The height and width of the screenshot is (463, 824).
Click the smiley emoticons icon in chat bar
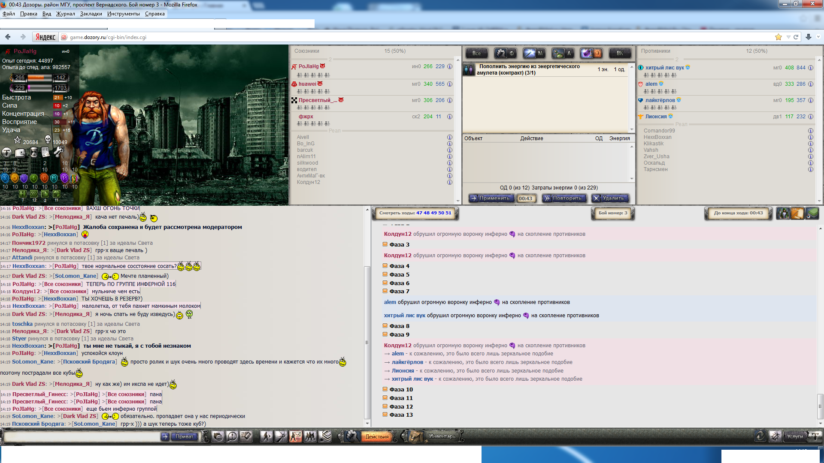tap(218, 436)
